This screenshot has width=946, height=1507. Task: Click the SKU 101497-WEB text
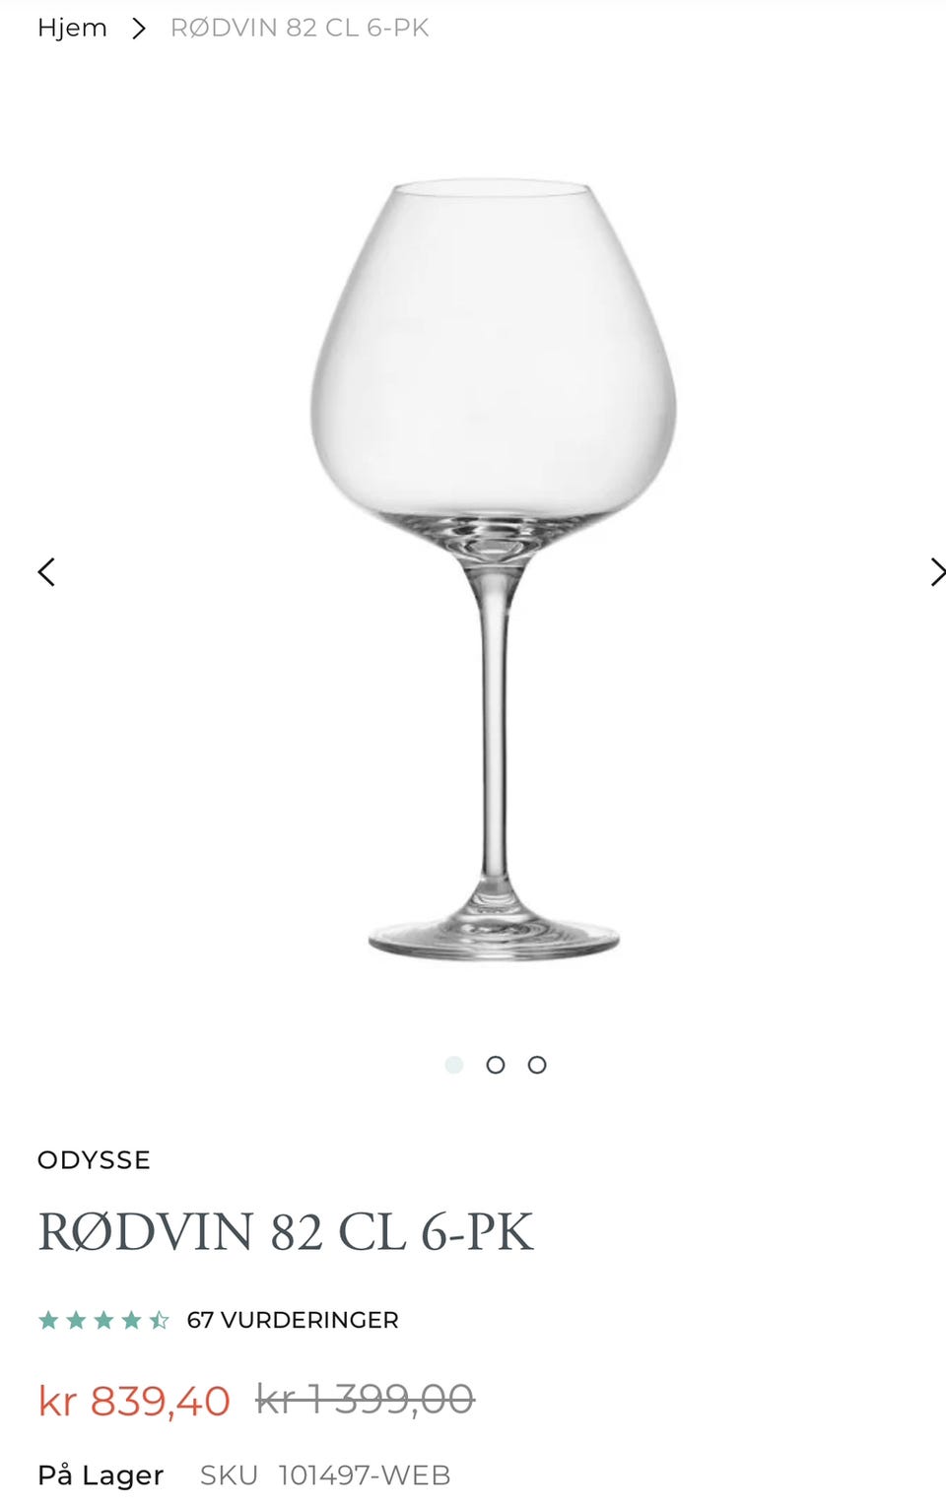coord(325,1474)
